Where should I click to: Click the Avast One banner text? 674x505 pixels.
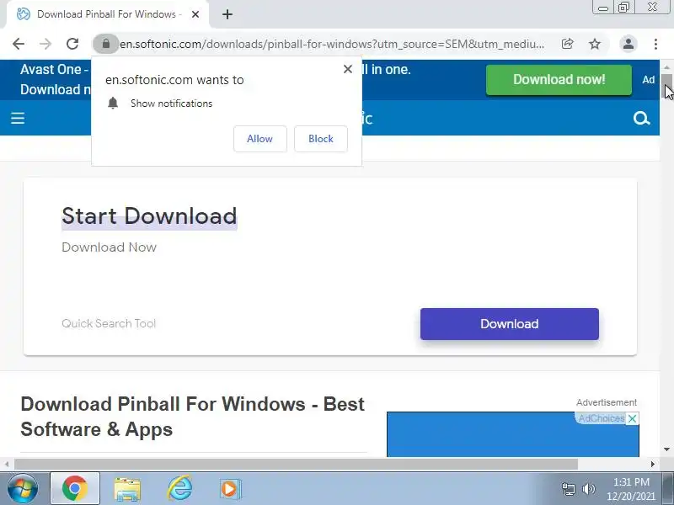(55, 79)
